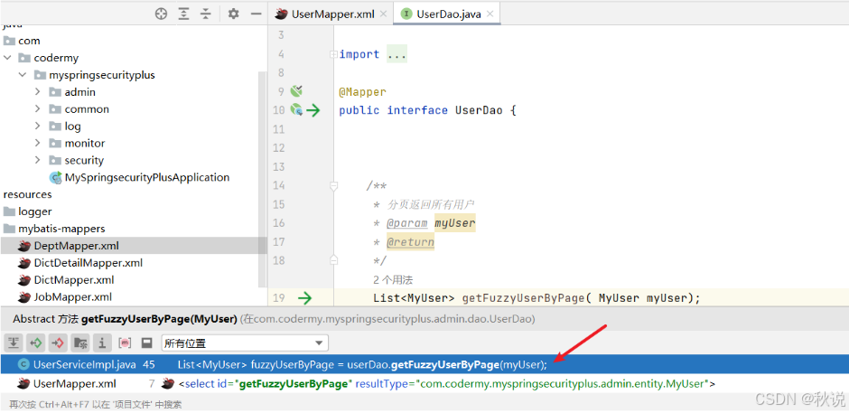Toggle the group-by-directory folder button
Viewport: 849px width, 413px height.
80,343
